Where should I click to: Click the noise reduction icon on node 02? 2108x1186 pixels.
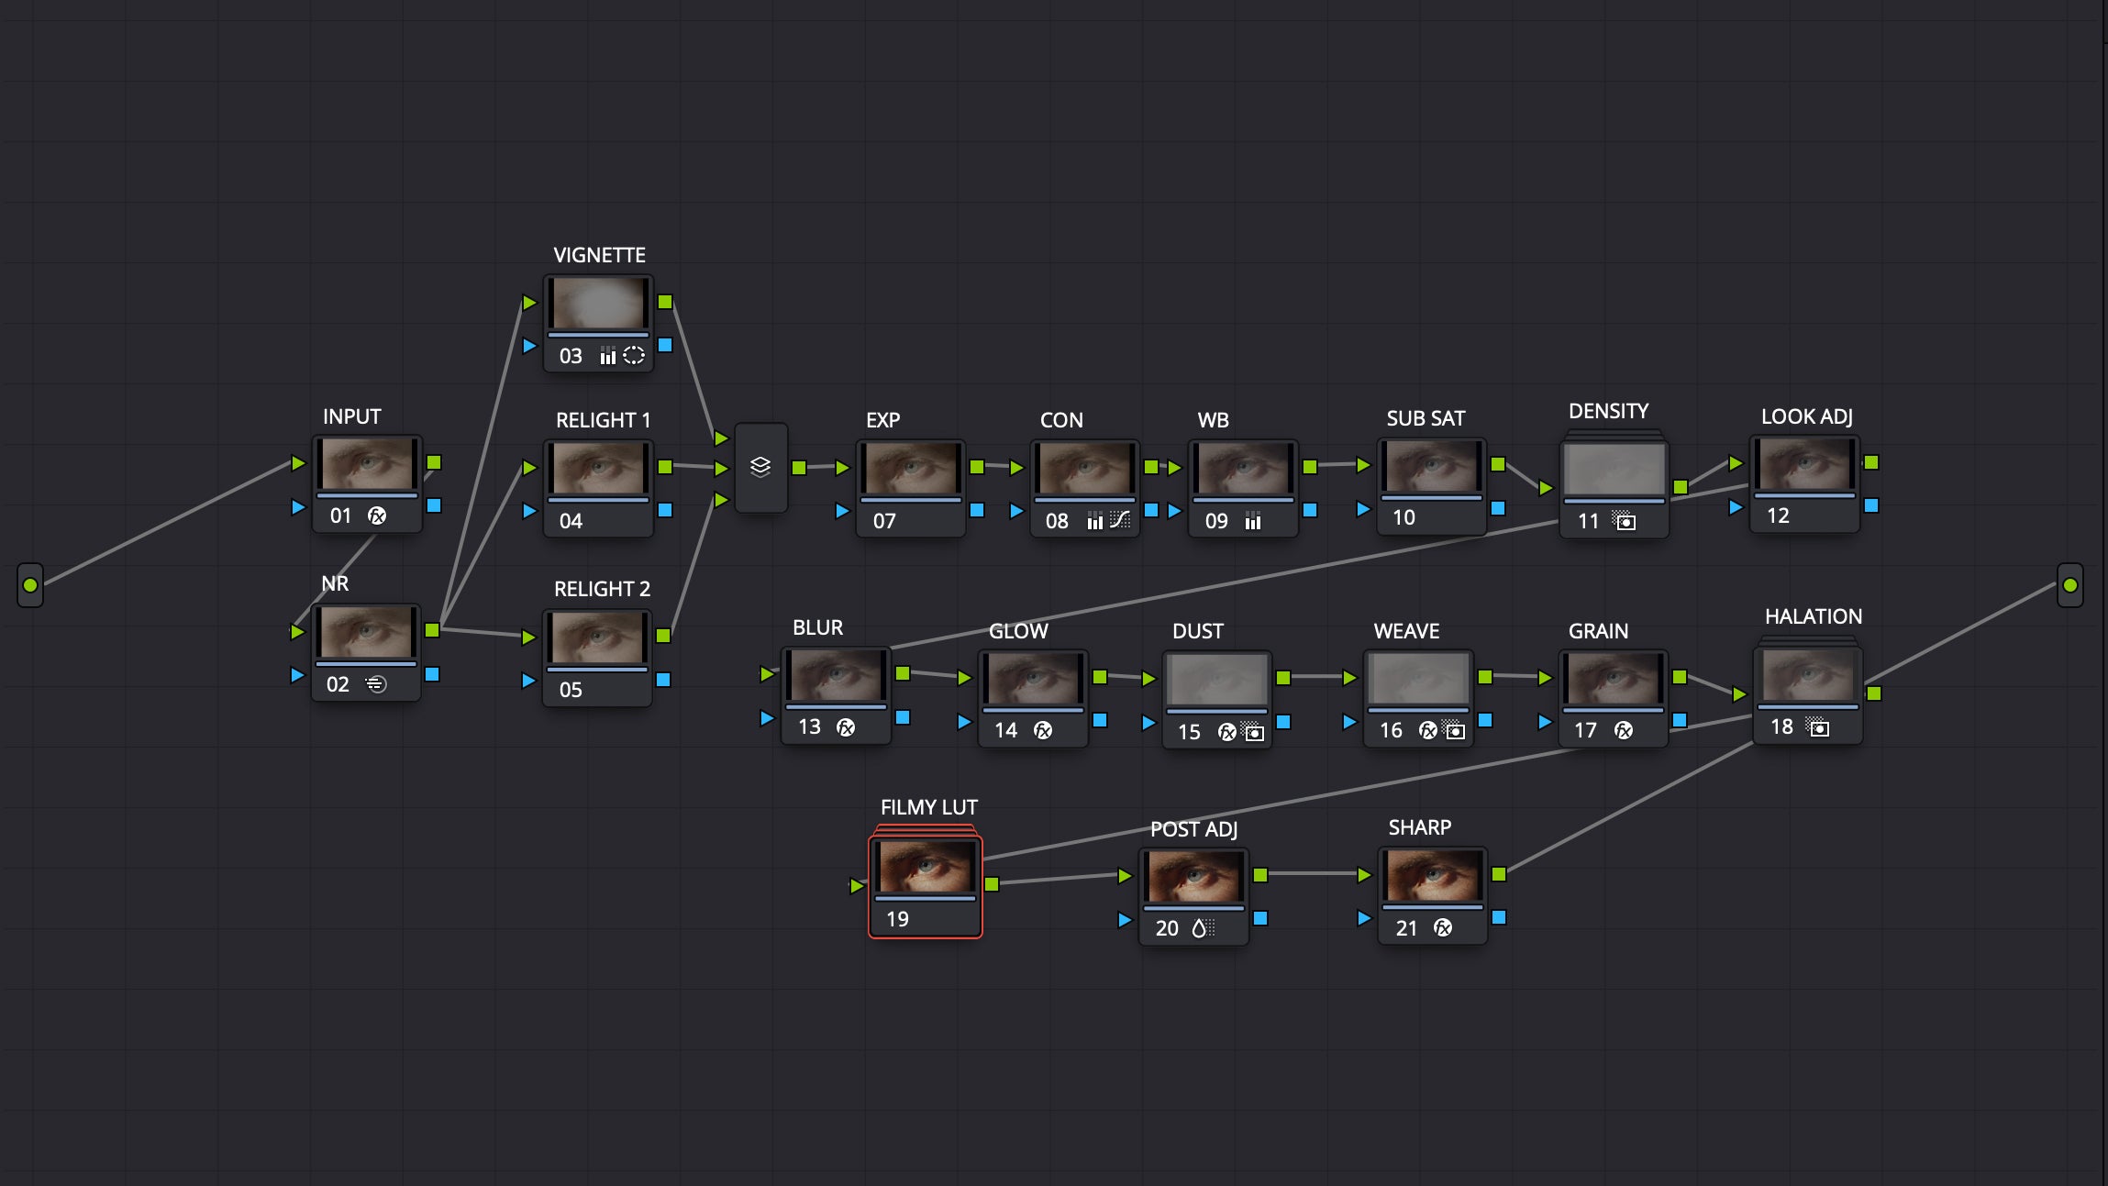(x=375, y=684)
